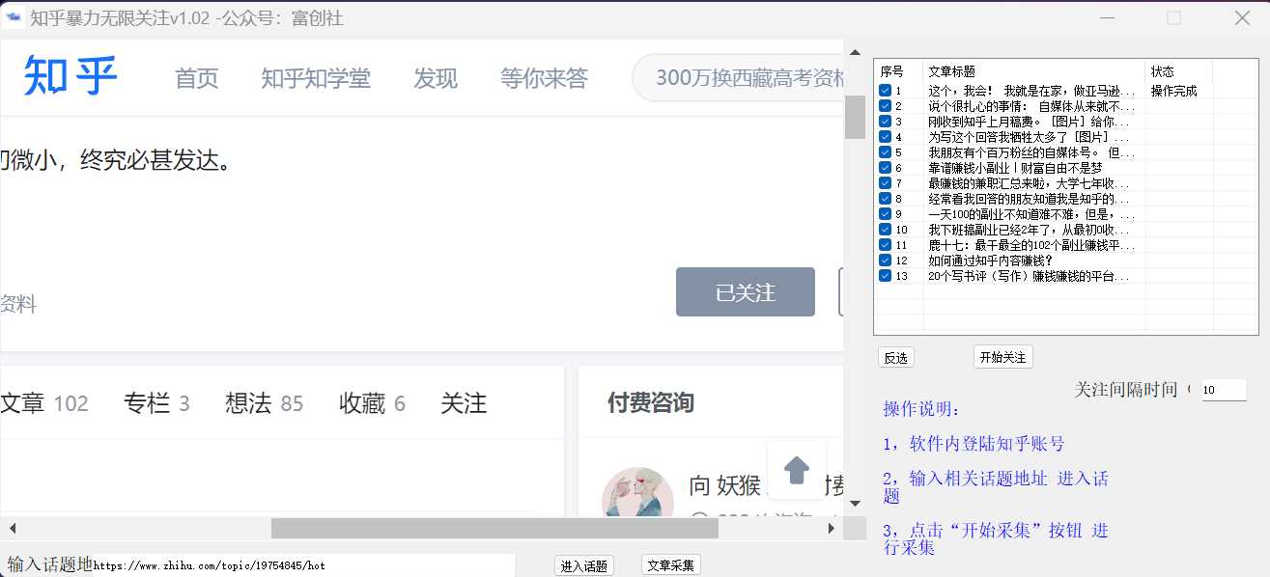Click the 向妖猴 consultant avatar
Viewport: 1270px width, 577px height.
click(x=637, y=494)
